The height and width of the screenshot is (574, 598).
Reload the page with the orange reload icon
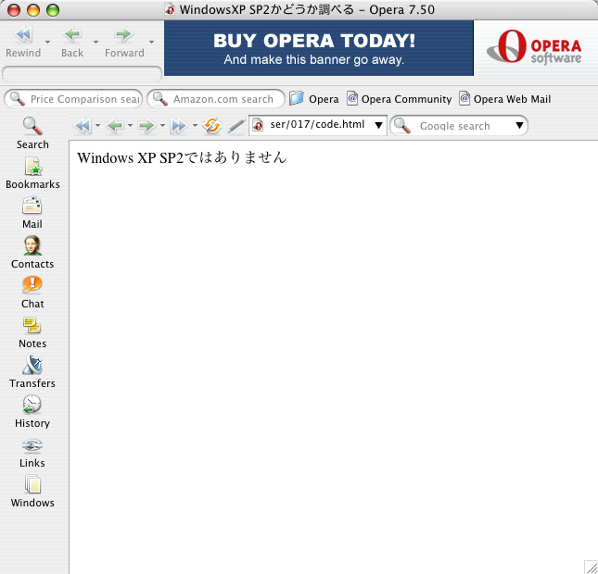tap(212, 126)
